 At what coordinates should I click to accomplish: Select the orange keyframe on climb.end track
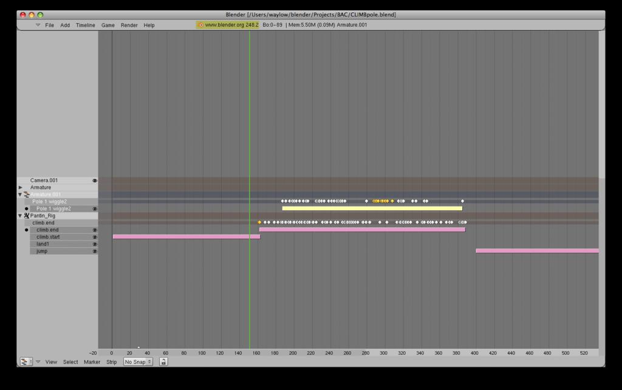point(259,222)
